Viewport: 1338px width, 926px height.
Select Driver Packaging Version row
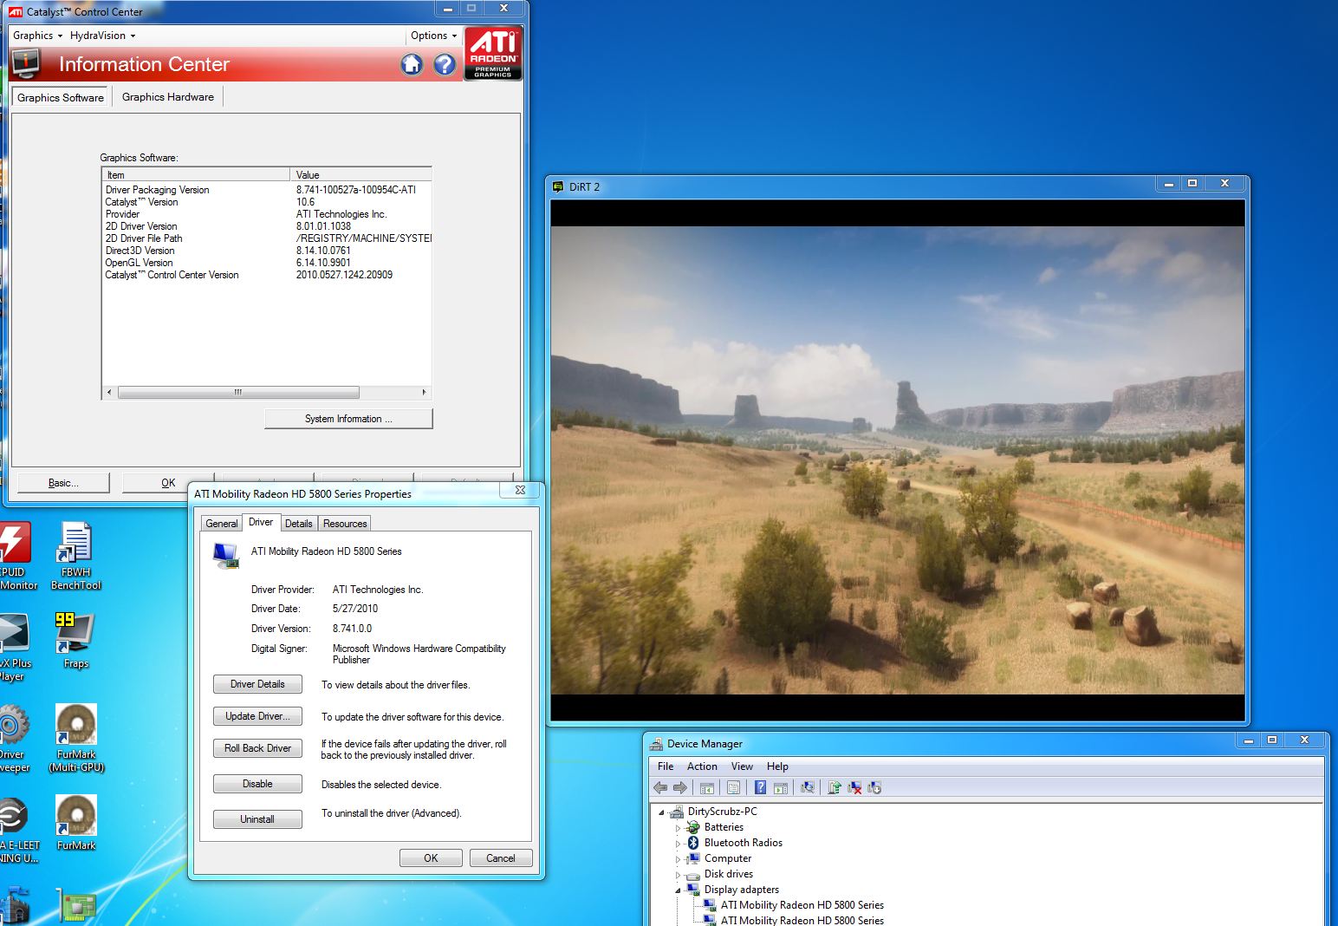tap(267, 190)
